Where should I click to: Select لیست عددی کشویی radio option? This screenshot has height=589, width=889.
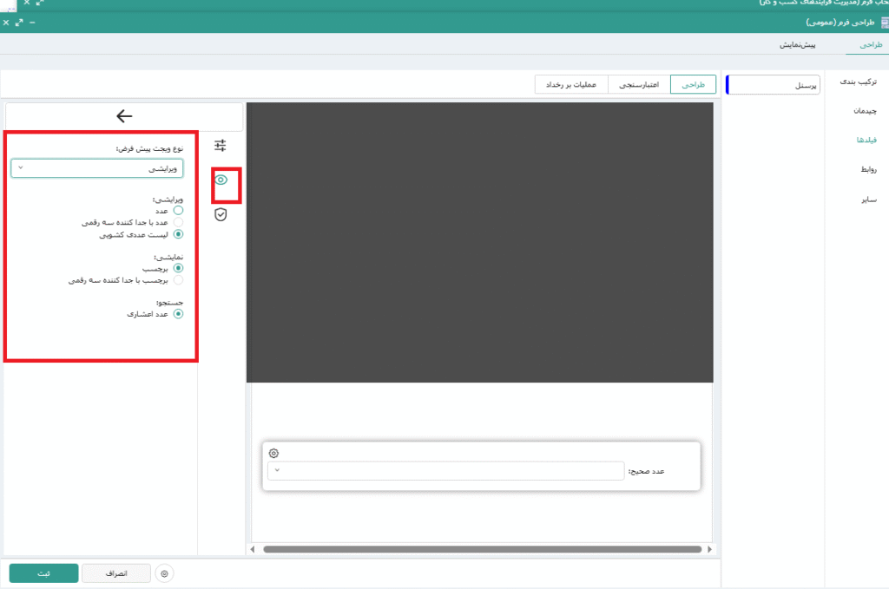179,233
